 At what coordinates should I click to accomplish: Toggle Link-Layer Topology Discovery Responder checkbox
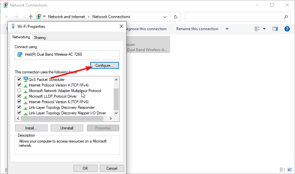click(19, 107)
